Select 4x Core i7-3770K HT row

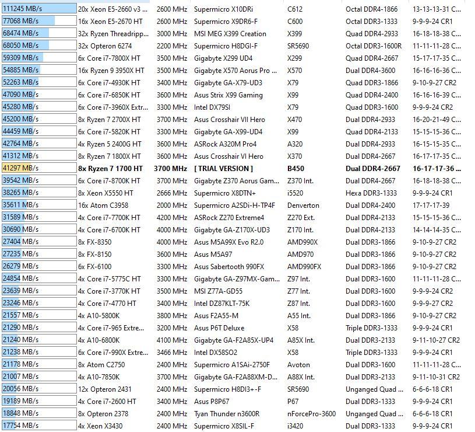pos(231,291)
